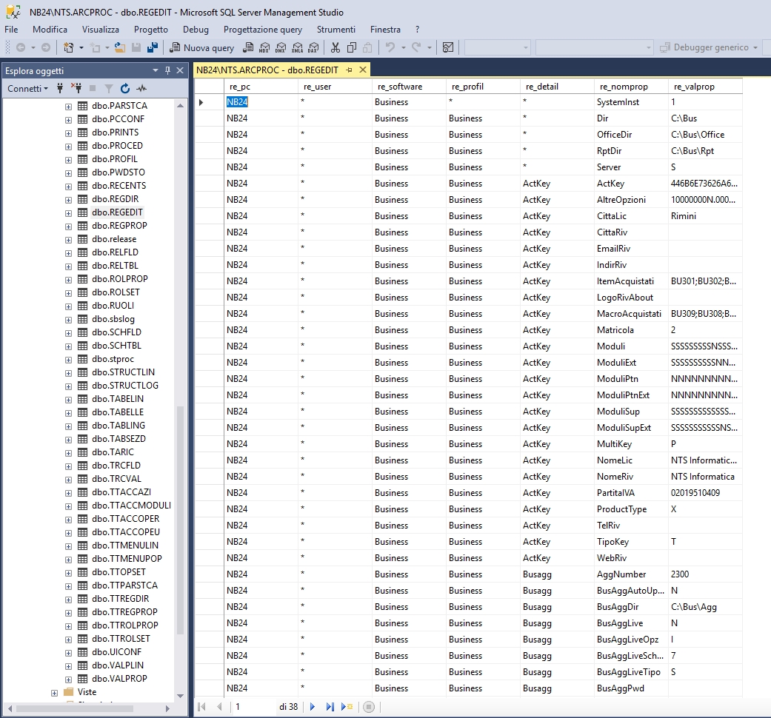Click the Save All disks icon
771x718 pixels.
point(153,48)
